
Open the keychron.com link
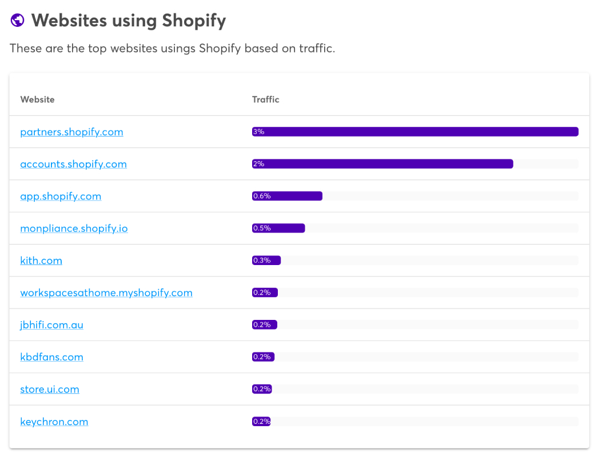tap(54, 422)
